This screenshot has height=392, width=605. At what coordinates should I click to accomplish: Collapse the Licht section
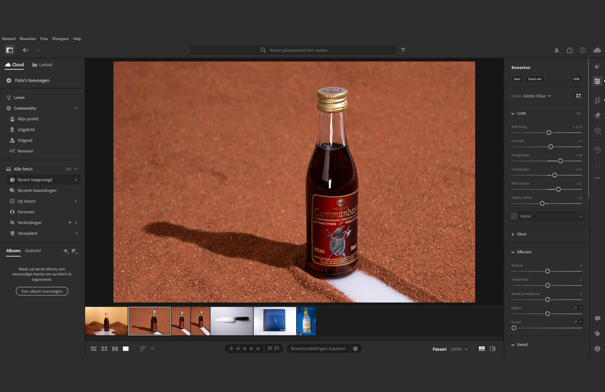pyautogui.click(x=513, y=113)
